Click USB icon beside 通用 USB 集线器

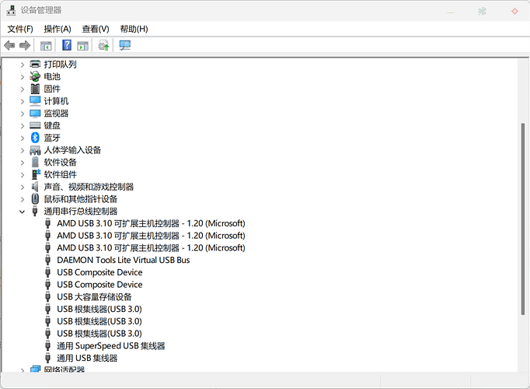[48, 358]
